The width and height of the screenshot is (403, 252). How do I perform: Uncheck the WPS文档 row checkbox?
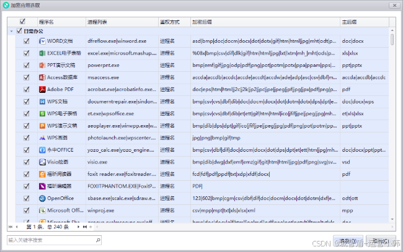tap(26, 102)
